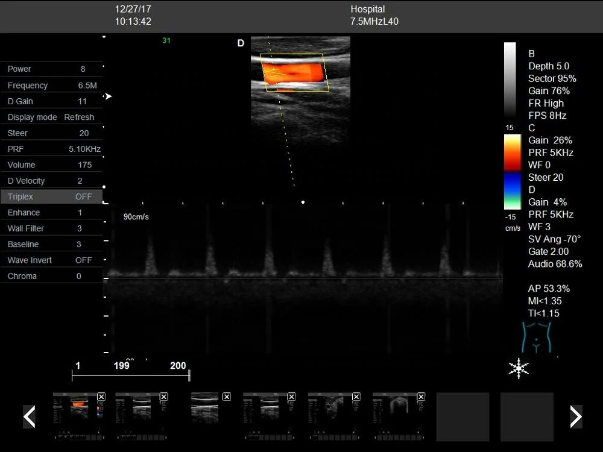Screen dimensions: 603x452
Task: Click the abdomen body marker icon
Action: pos(536,337)
